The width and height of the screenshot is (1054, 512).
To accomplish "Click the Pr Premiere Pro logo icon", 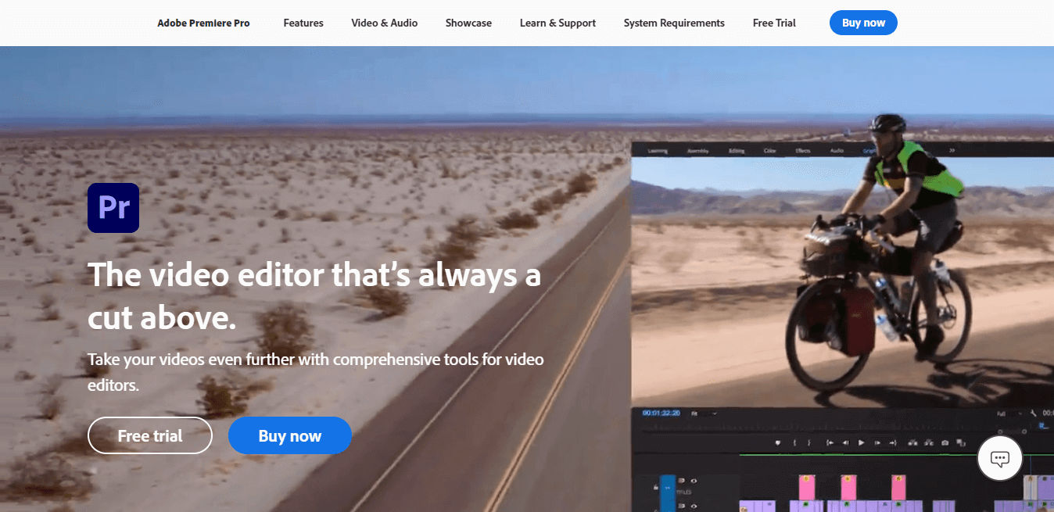I will click(113, 208).
